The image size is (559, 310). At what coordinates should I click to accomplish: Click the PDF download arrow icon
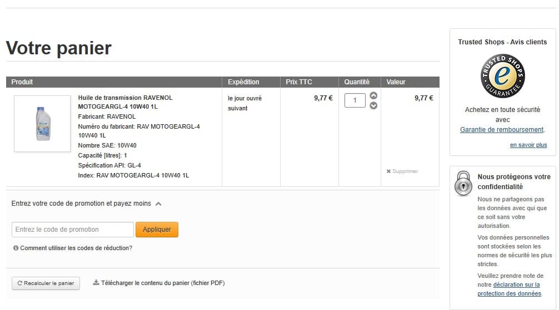coord(96,282)
